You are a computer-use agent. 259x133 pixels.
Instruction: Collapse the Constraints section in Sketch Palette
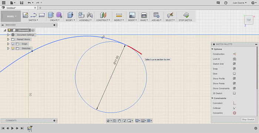tap(212, 98)
